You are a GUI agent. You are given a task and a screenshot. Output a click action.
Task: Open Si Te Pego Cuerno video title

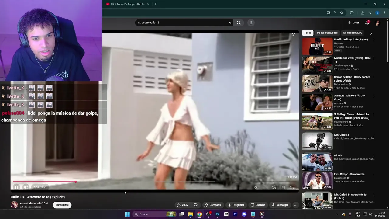click(352, 116)
